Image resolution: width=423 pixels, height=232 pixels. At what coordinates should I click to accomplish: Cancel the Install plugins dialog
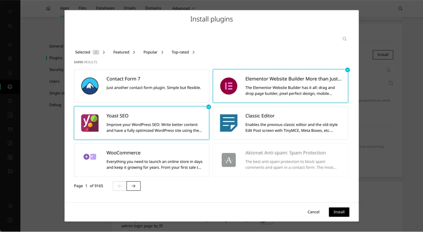tap(313, 212)
